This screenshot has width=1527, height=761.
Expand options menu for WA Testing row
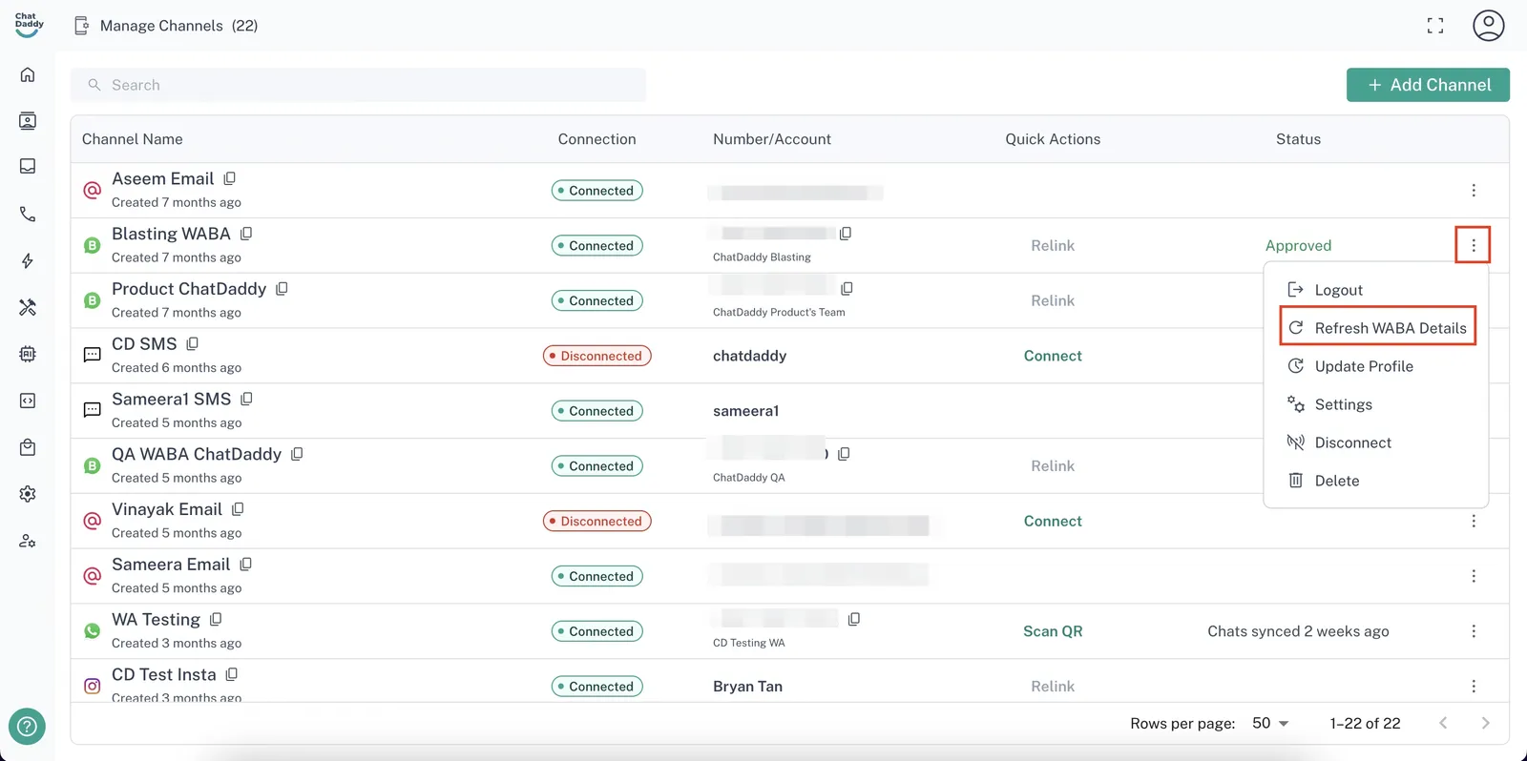(x=1474, y=631)
